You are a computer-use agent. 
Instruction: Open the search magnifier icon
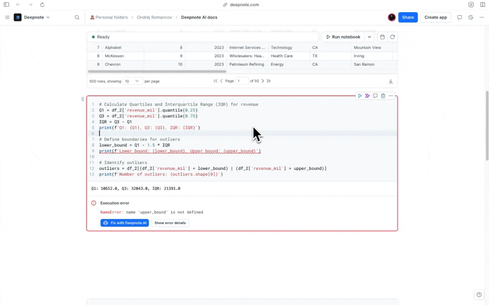coord(77,17)
